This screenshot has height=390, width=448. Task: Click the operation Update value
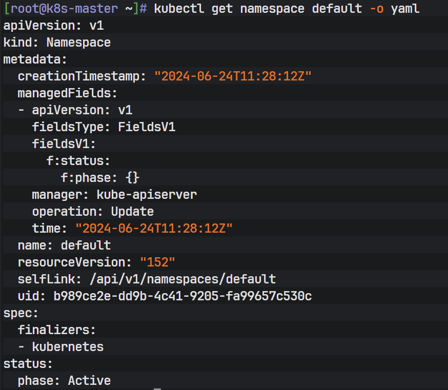click(132, 212)
